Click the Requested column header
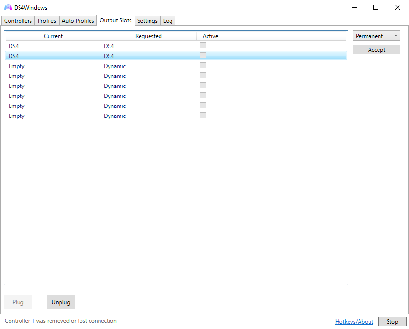Viewport: 409px width, 329px height. tap(149, 36)
